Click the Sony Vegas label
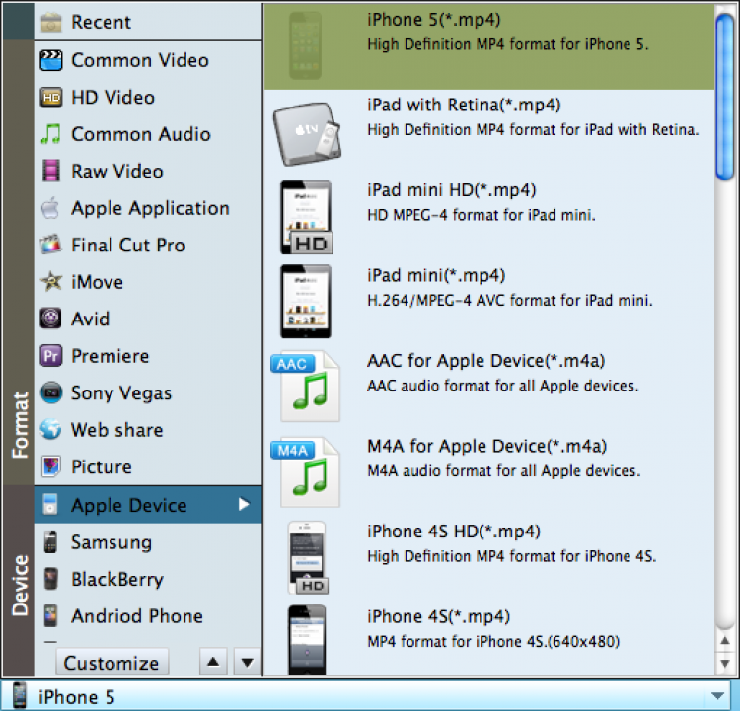 (121, 393)
